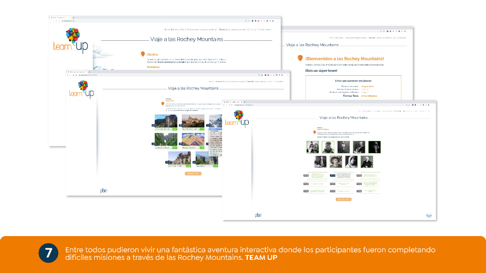This screenshot has width=486, height=273.
Task: Select the highlighted item in the open dropdown list
Action: 215,129
